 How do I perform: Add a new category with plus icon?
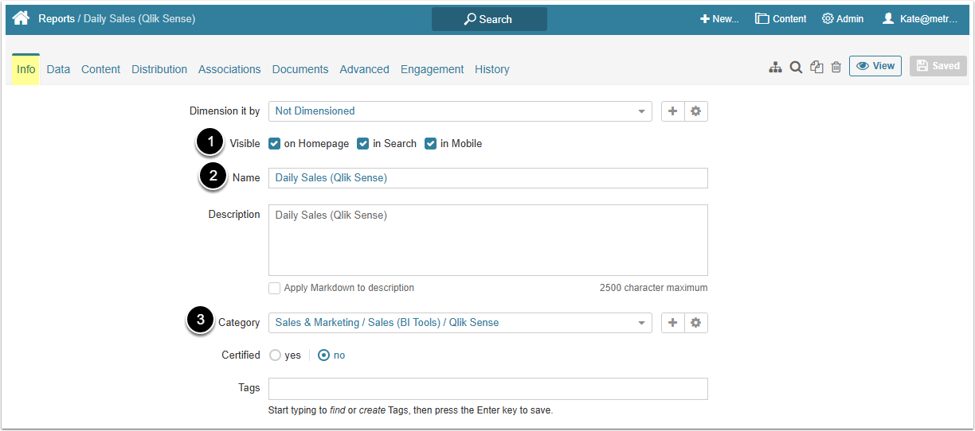673,323
